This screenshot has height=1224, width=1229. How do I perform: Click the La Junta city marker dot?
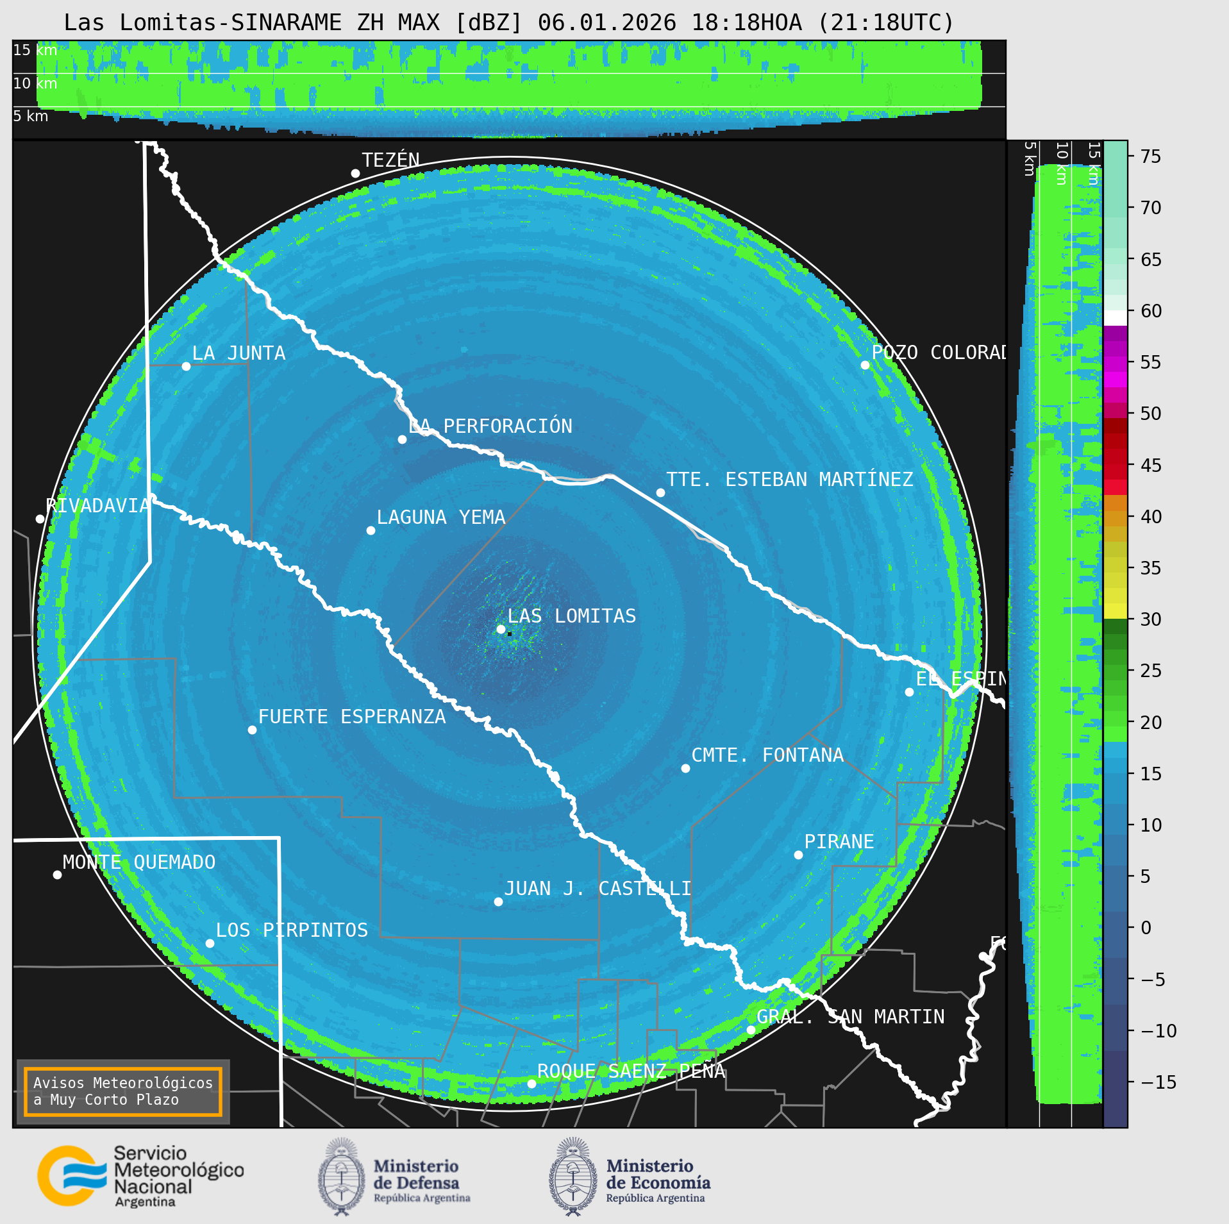tap(186, 366)
